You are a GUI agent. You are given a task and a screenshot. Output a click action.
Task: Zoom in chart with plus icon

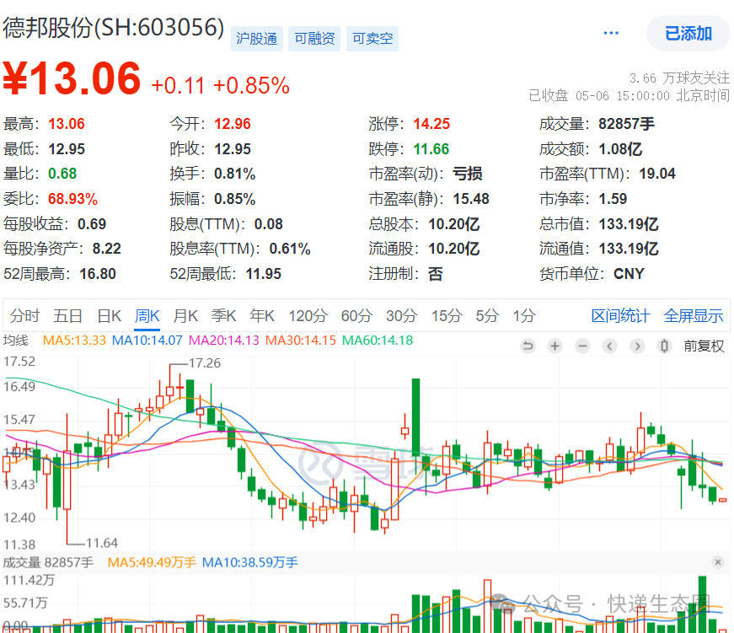click(x=555, y=346)
